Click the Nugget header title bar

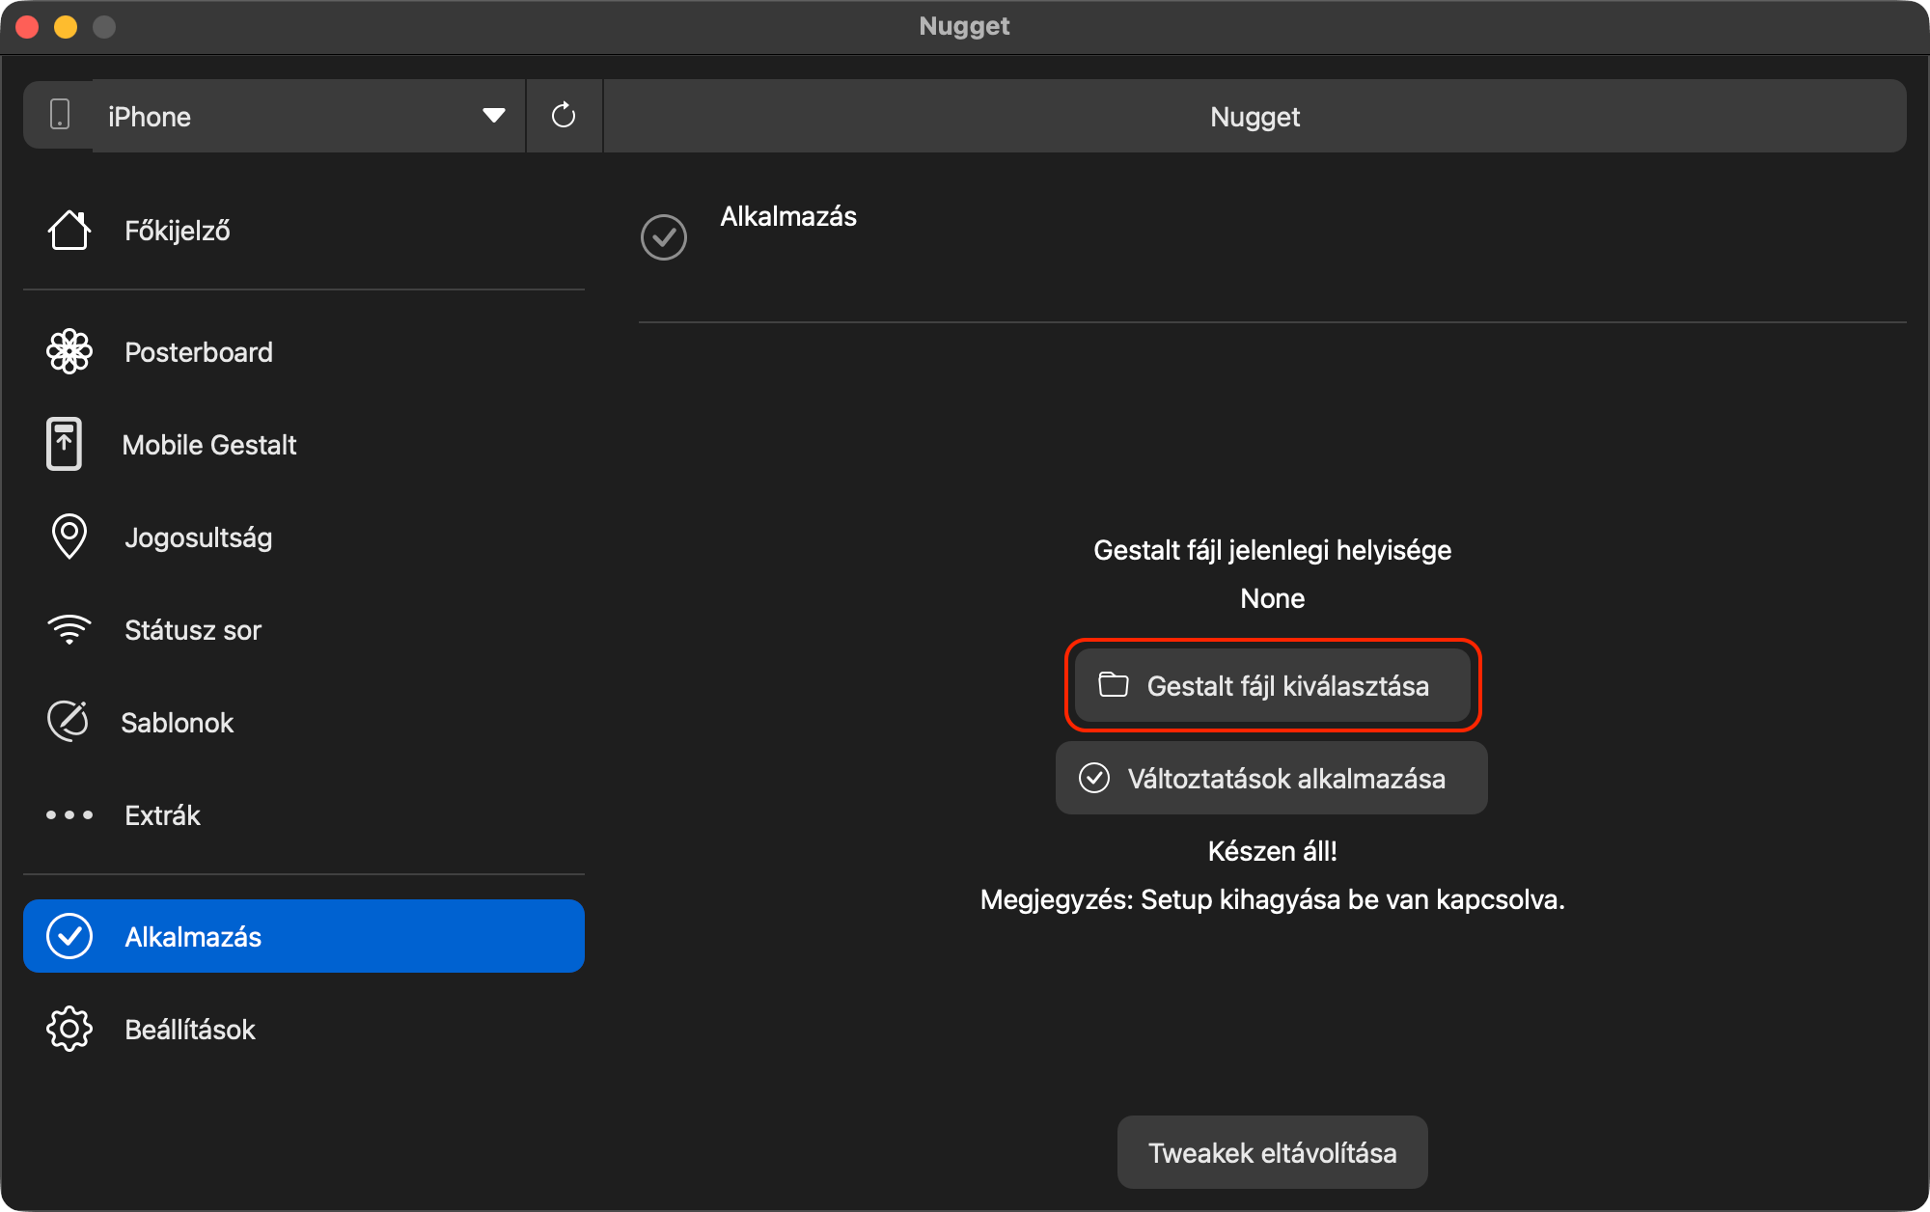1254,117
